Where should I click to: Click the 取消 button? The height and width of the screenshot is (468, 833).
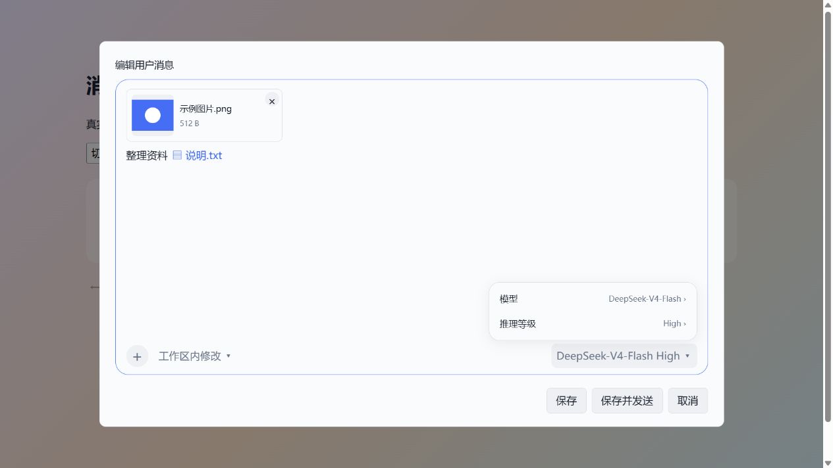(687, 400)
